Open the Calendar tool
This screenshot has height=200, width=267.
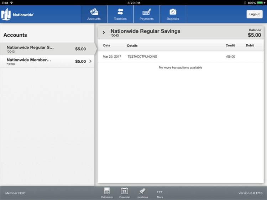pyautogui.click(x=125, y=193)
